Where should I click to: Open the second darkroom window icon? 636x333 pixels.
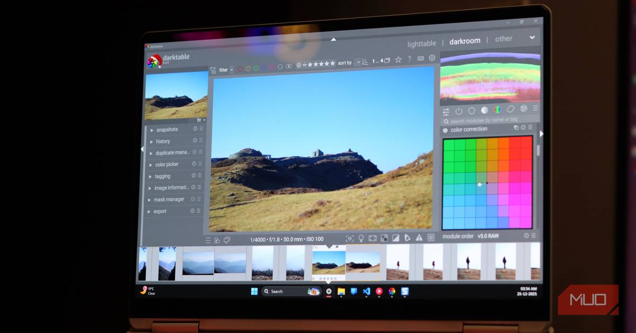[x=227, y=240]
